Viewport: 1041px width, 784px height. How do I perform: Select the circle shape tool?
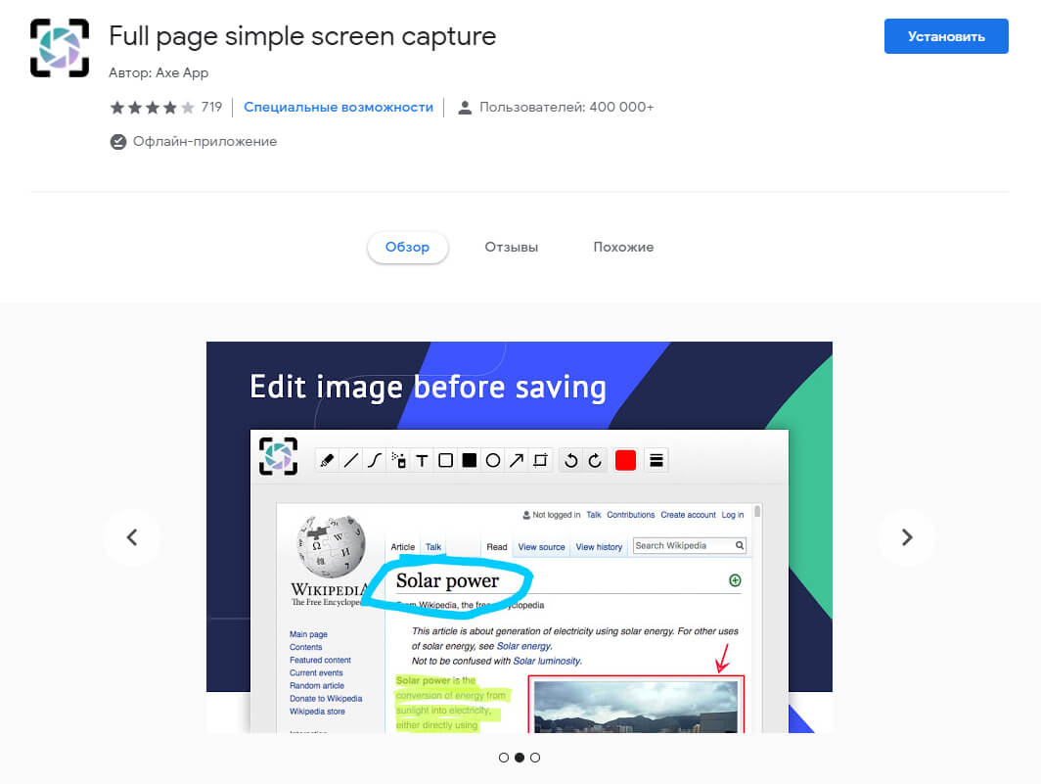point(493,460)
